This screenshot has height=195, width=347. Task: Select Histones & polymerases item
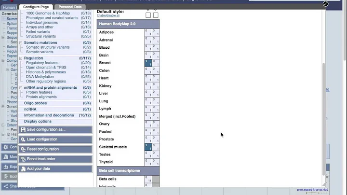pos(46,72)
